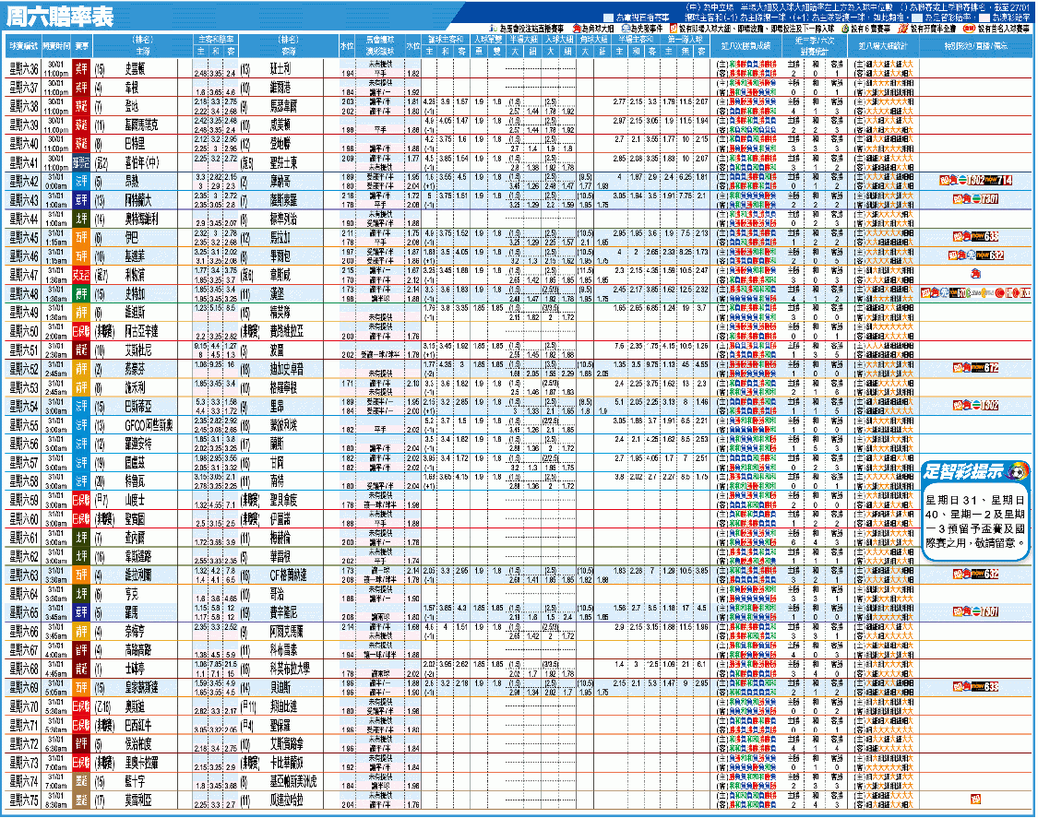Click the broadcast icons in row 星期六65
Viewport: 1038px width, 818px height.
976,611
